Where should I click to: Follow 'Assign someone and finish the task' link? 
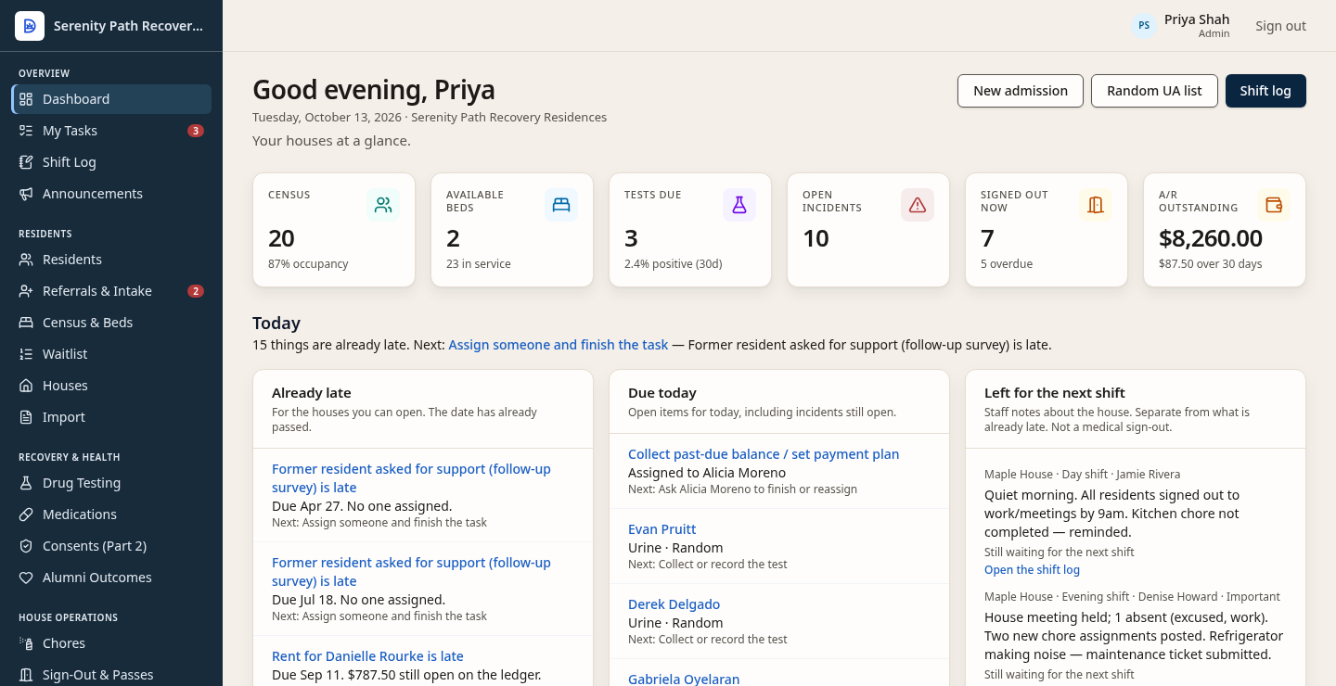[558, 345]
